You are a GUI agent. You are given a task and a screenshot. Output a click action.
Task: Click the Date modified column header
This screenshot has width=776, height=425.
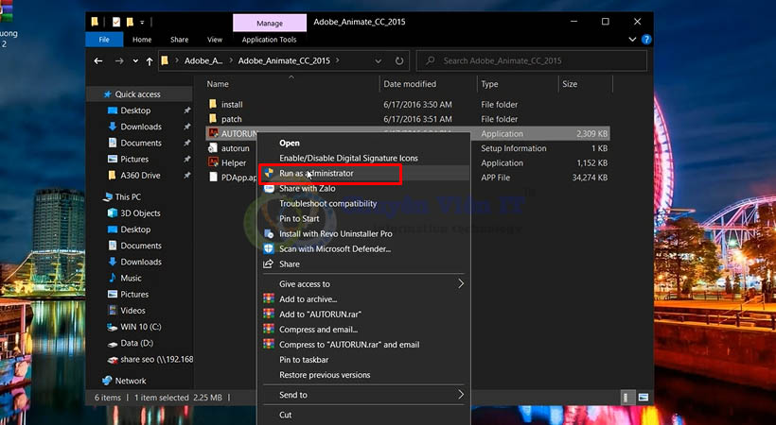(x=410, y=84)
